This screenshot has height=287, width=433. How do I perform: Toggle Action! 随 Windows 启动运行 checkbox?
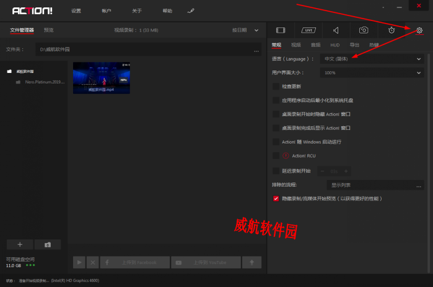click(x=276, y=142)
